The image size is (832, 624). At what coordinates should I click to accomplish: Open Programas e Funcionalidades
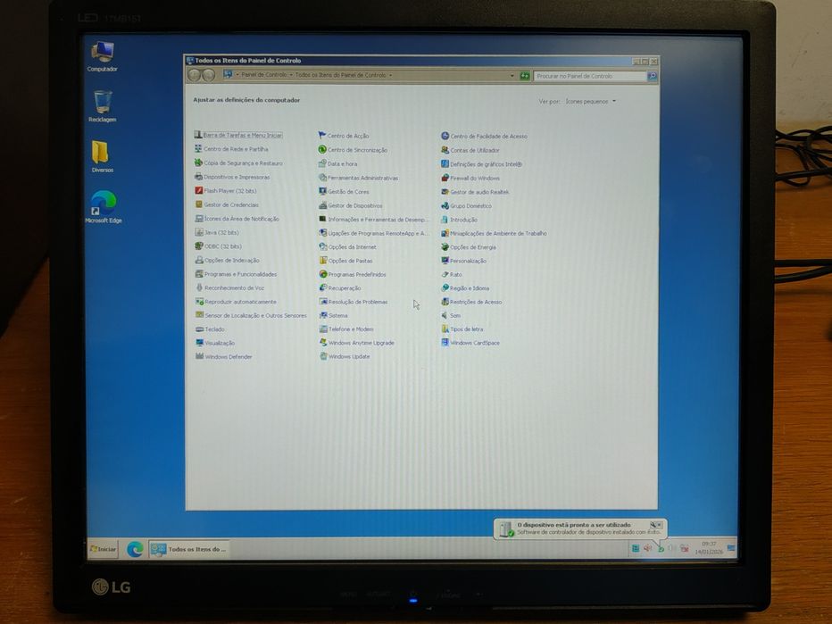pos(236,274)
